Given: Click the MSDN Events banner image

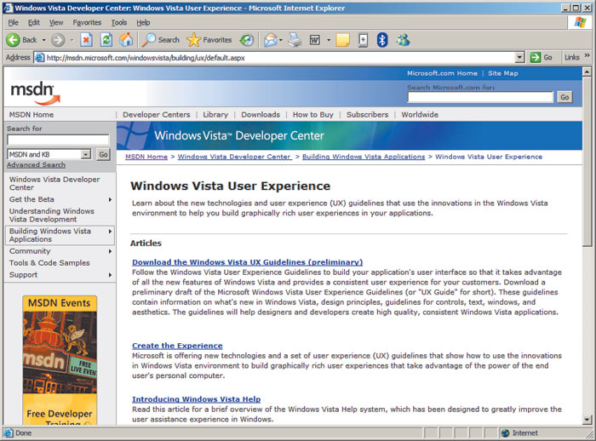Looking at the screenshot, I should coord(60,360).
